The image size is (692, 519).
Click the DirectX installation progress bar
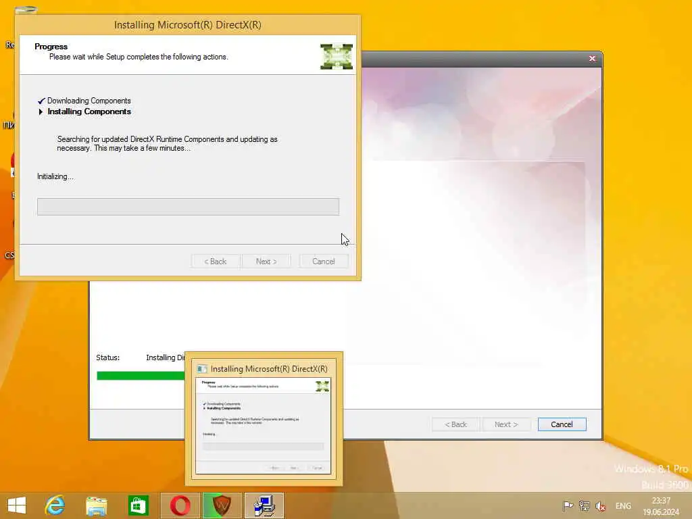click(188, 207)
